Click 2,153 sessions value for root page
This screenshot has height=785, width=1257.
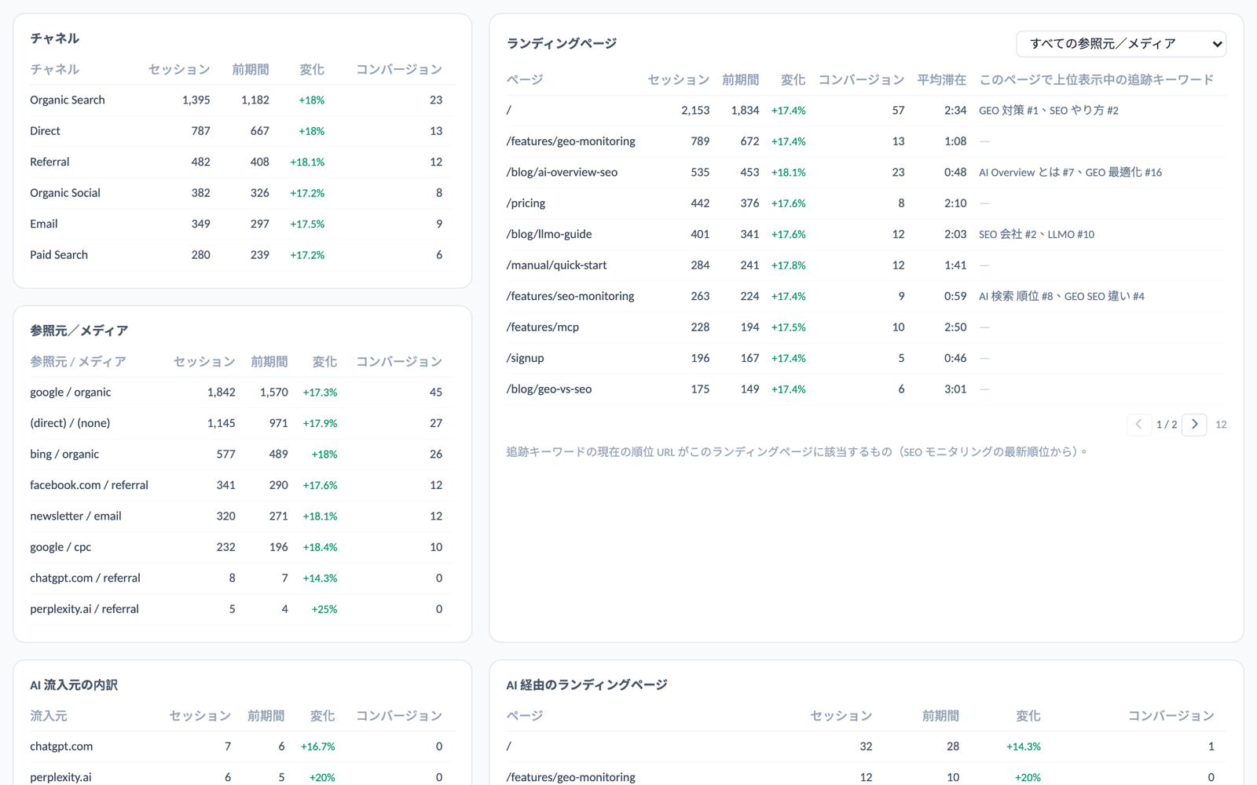tap(695, 111)
